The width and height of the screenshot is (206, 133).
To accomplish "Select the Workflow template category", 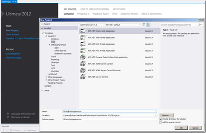I will tap(55, 71).
